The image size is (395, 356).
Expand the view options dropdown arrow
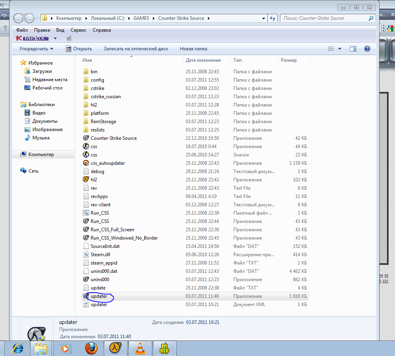click(340, 49)
